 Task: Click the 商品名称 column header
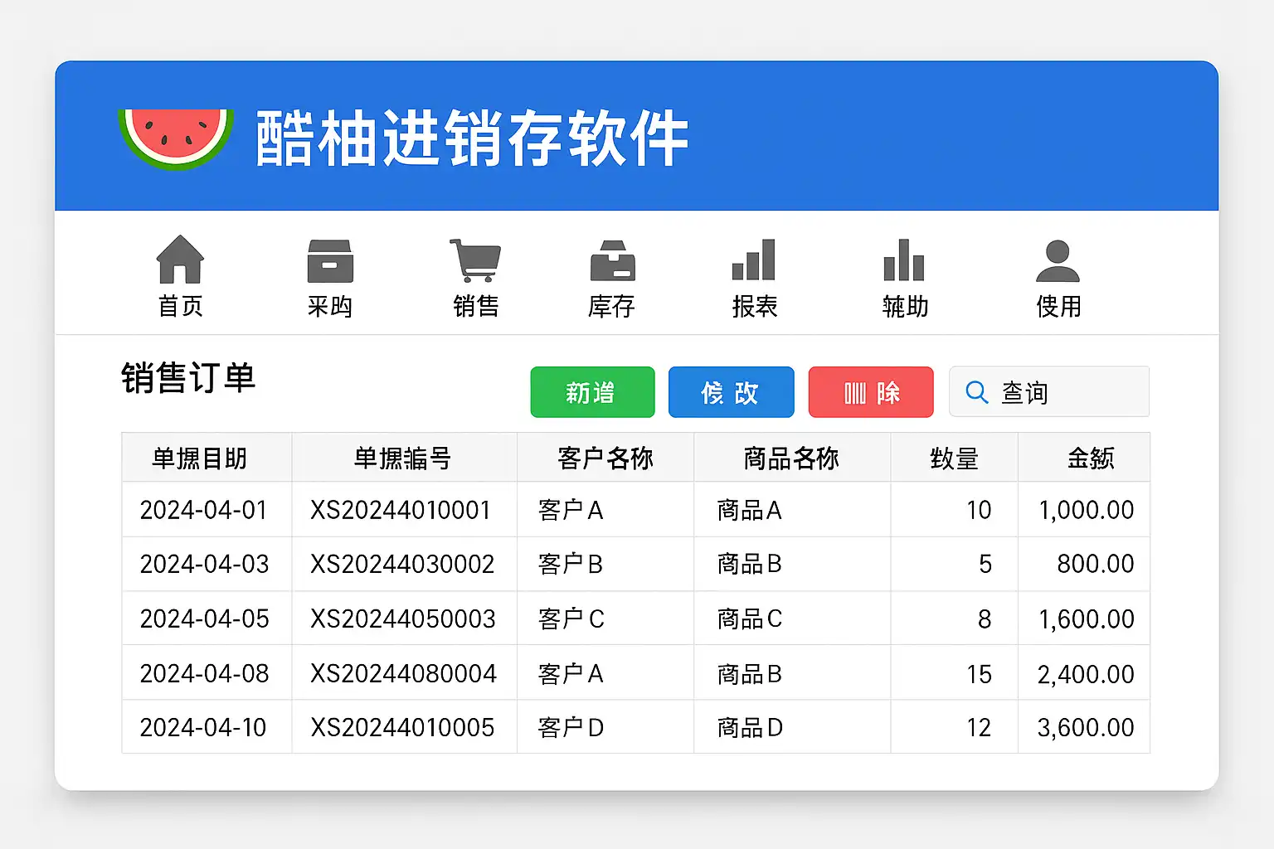[x=791, y=458]
